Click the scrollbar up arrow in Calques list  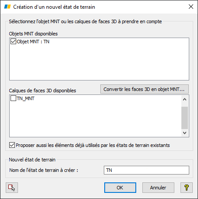pyautogui.click(x=184, y=99)
